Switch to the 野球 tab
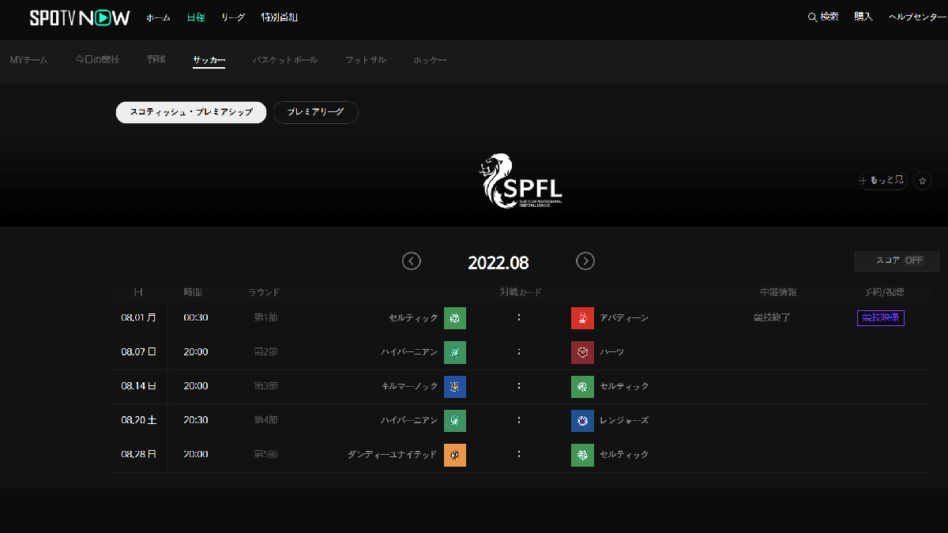 pos(156,60)
